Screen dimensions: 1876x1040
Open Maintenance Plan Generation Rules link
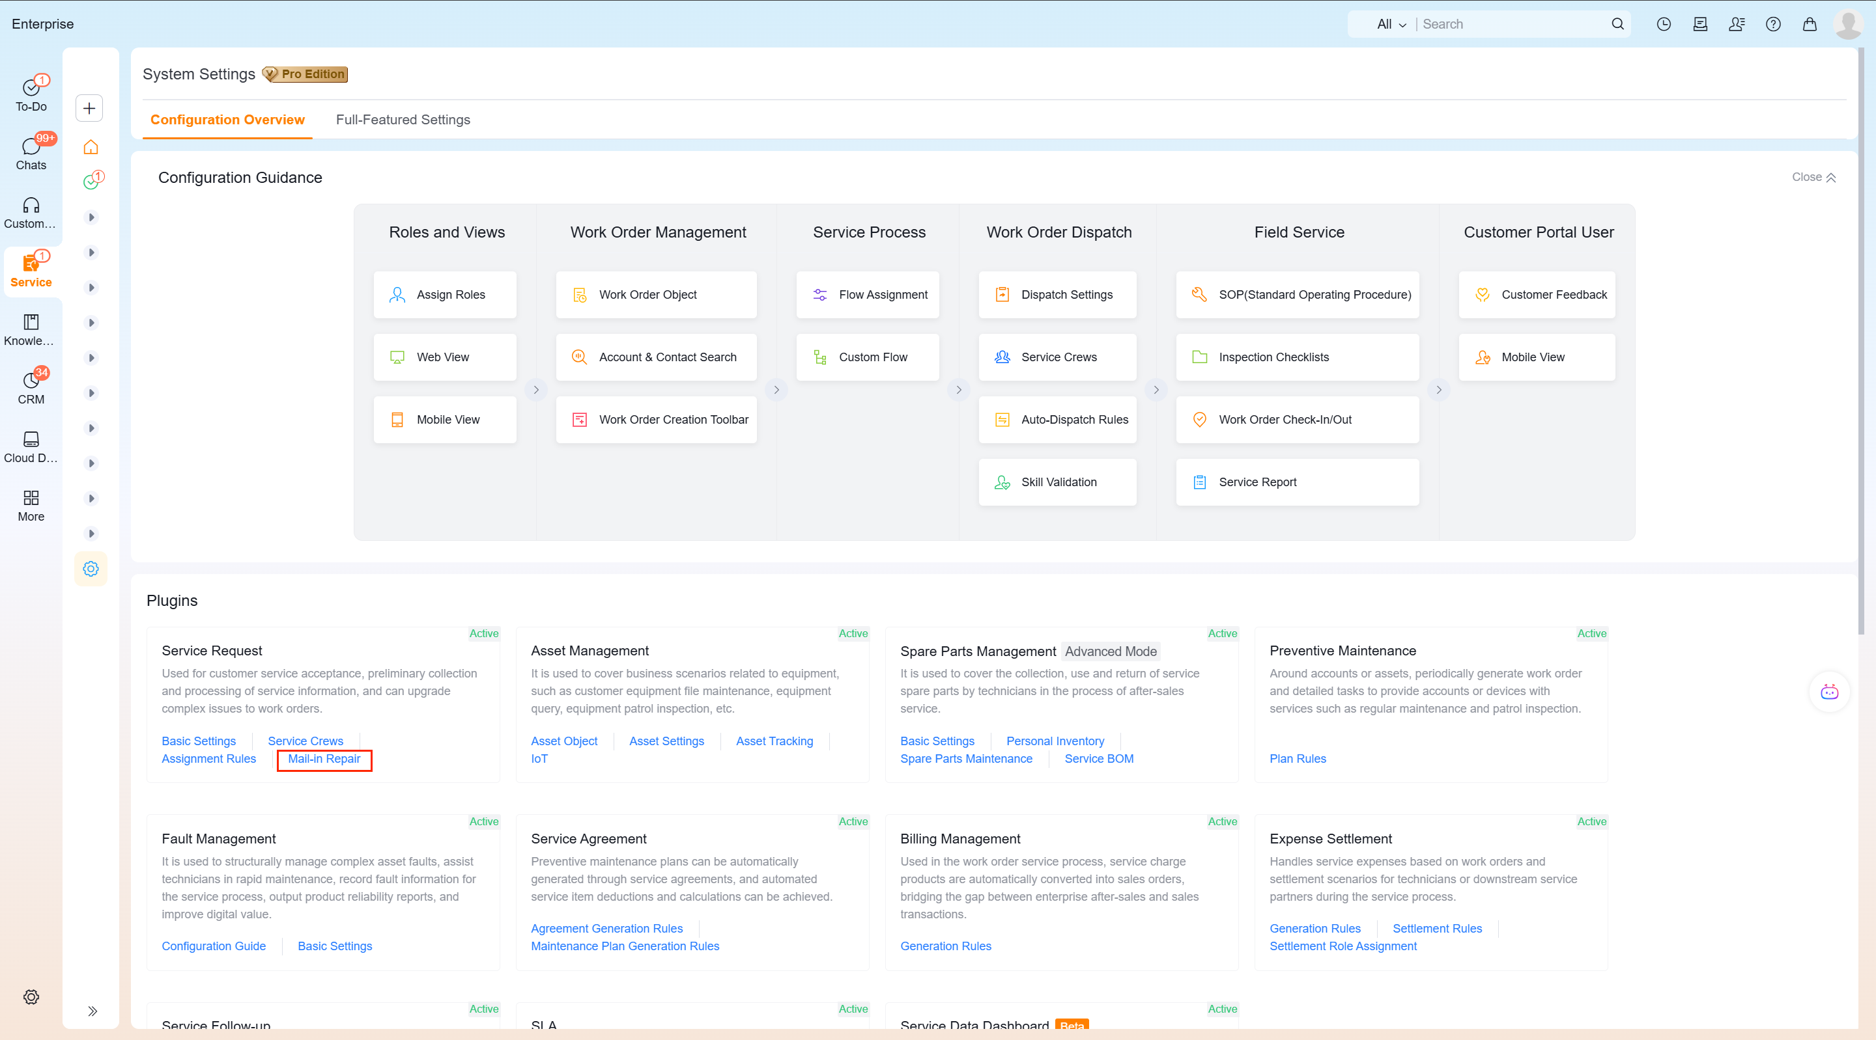(625, 946)
